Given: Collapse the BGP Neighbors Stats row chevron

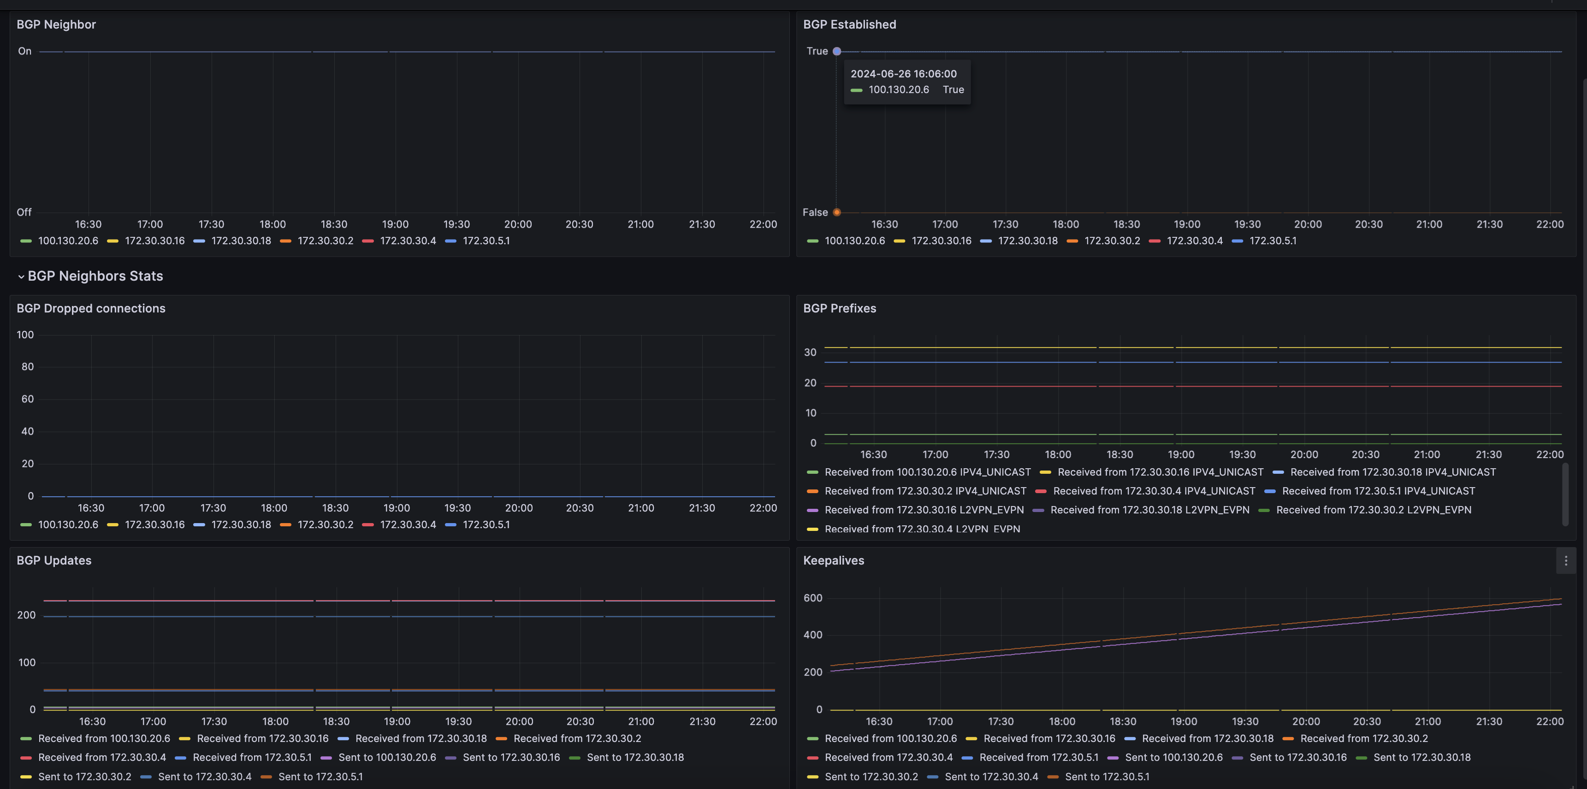Looking at the screenshot, I should [21, 277].
